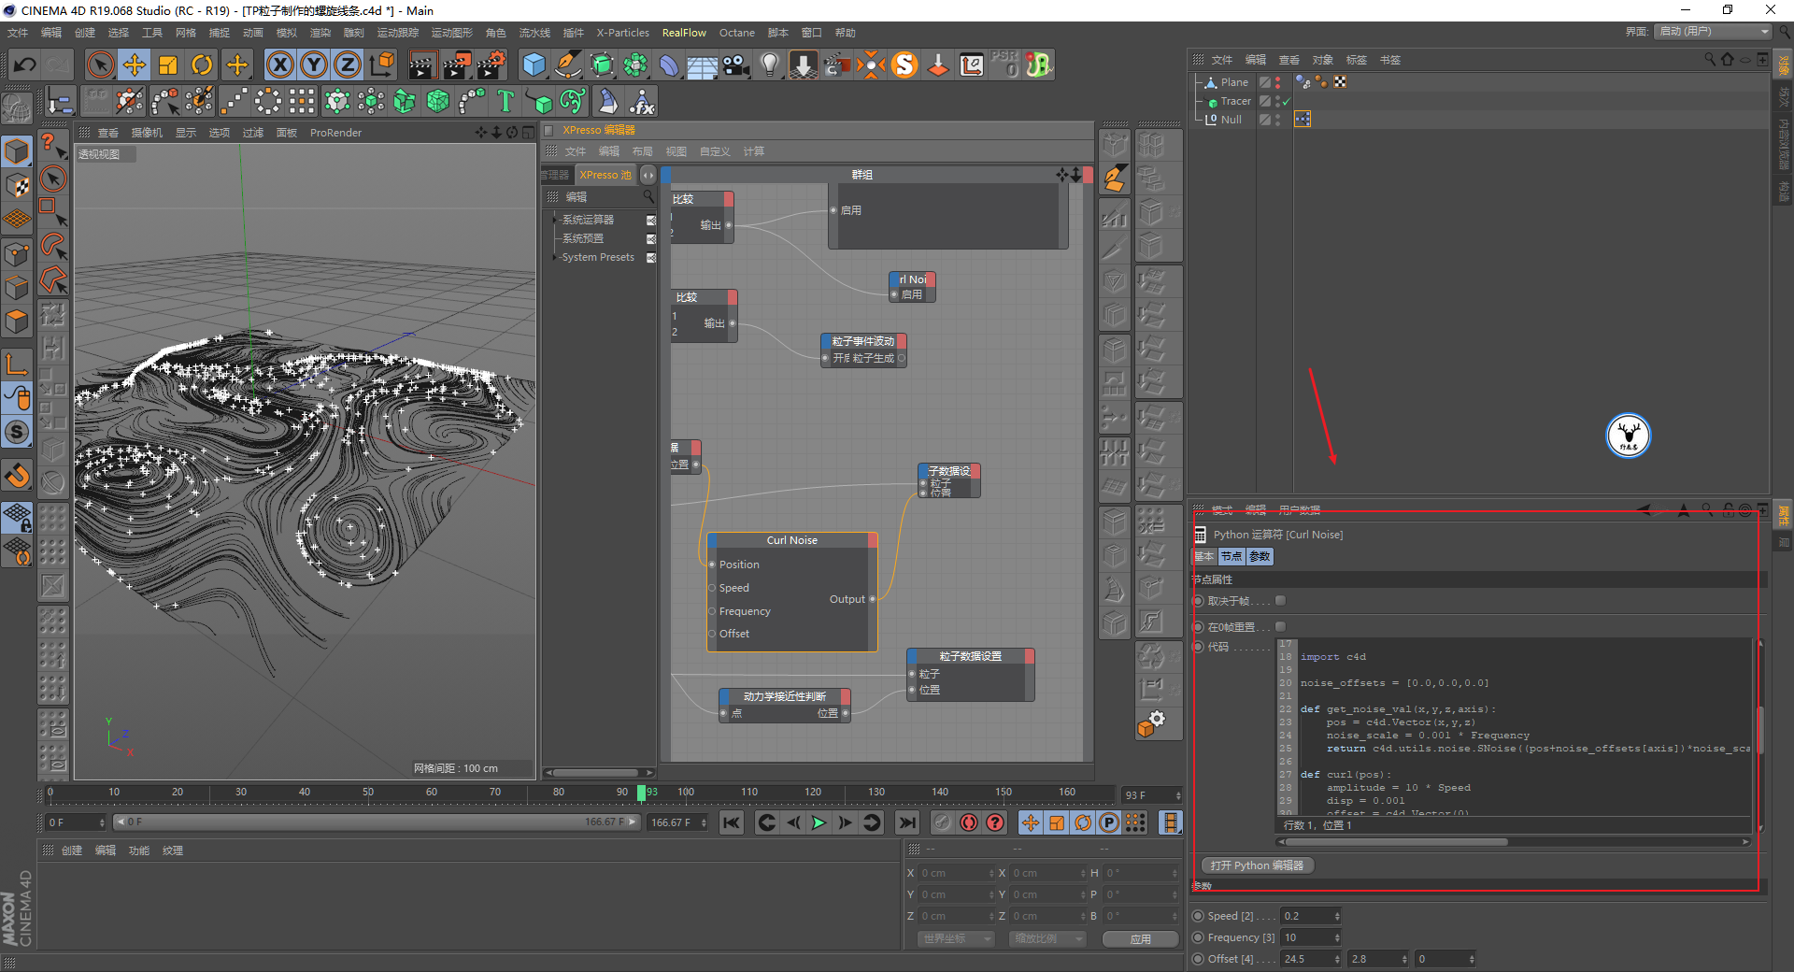Toggle the Frequency animation radio dot
This screenshot has width=1794, height=972.
tap(1198, 937)
